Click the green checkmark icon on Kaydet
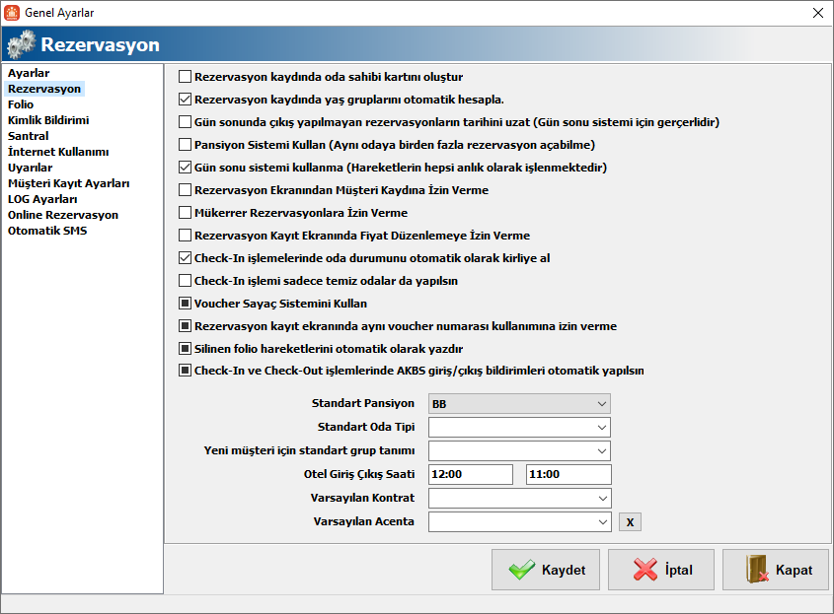834x614 pixels. [522, 570]
